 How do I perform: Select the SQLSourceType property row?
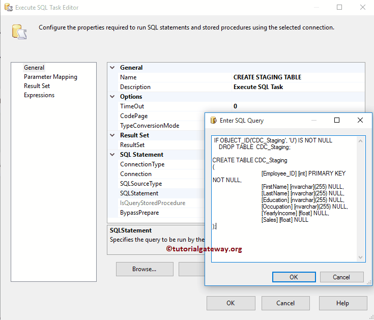[161, 184]
